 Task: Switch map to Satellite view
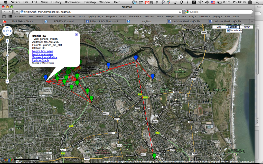[x=232, y=27]
